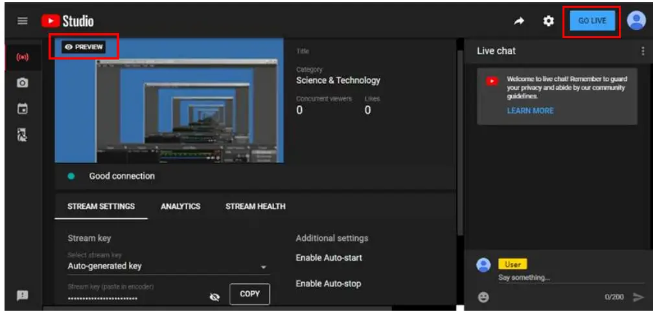Viewport: 659px width, 312px height.
Task: Switch to the Stream Settings tab
Action: point(101,206)
